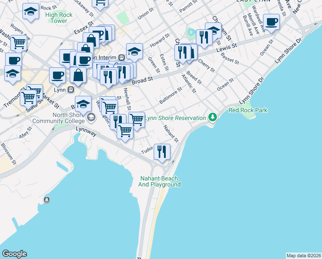Click the shopping bag marker above Lynn station
The image size is (322, 259).
point(78,76)
